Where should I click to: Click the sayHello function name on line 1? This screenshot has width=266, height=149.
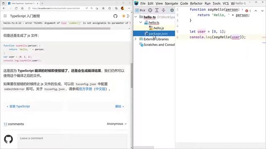pyautogui.click(x=216, y=10)
